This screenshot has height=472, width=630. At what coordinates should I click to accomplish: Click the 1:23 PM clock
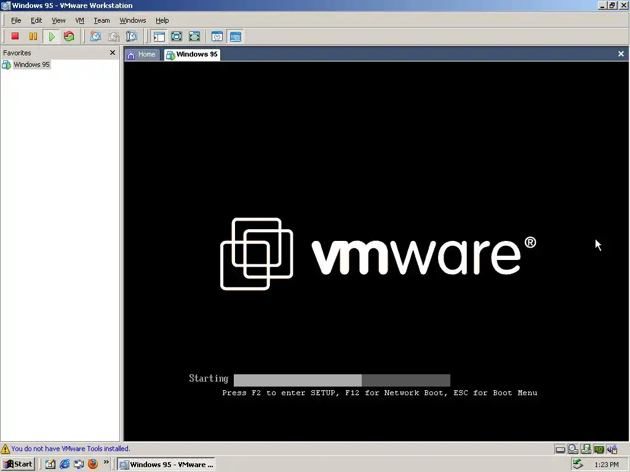[606, 465]
